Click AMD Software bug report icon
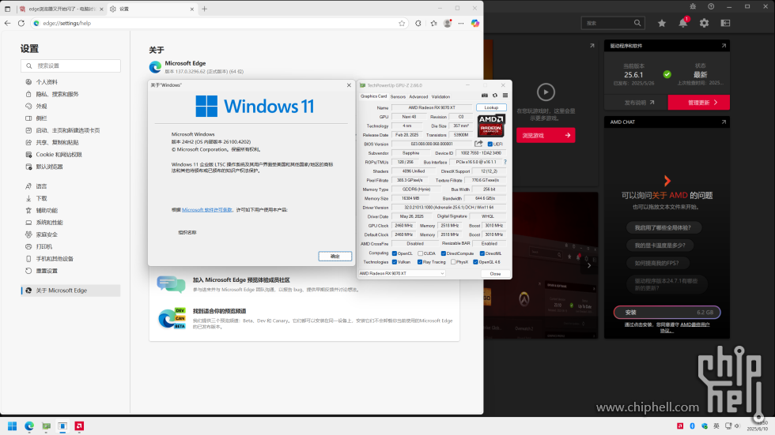 693,6
